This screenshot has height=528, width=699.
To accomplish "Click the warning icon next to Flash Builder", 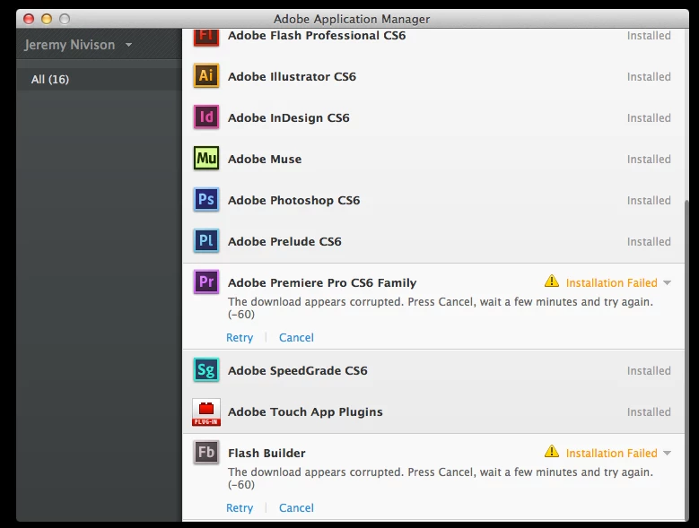I will tap(552, 452).
